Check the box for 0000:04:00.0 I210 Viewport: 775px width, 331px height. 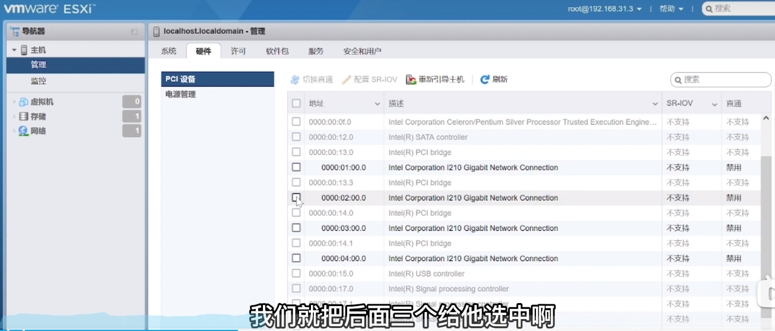(296, 258)
